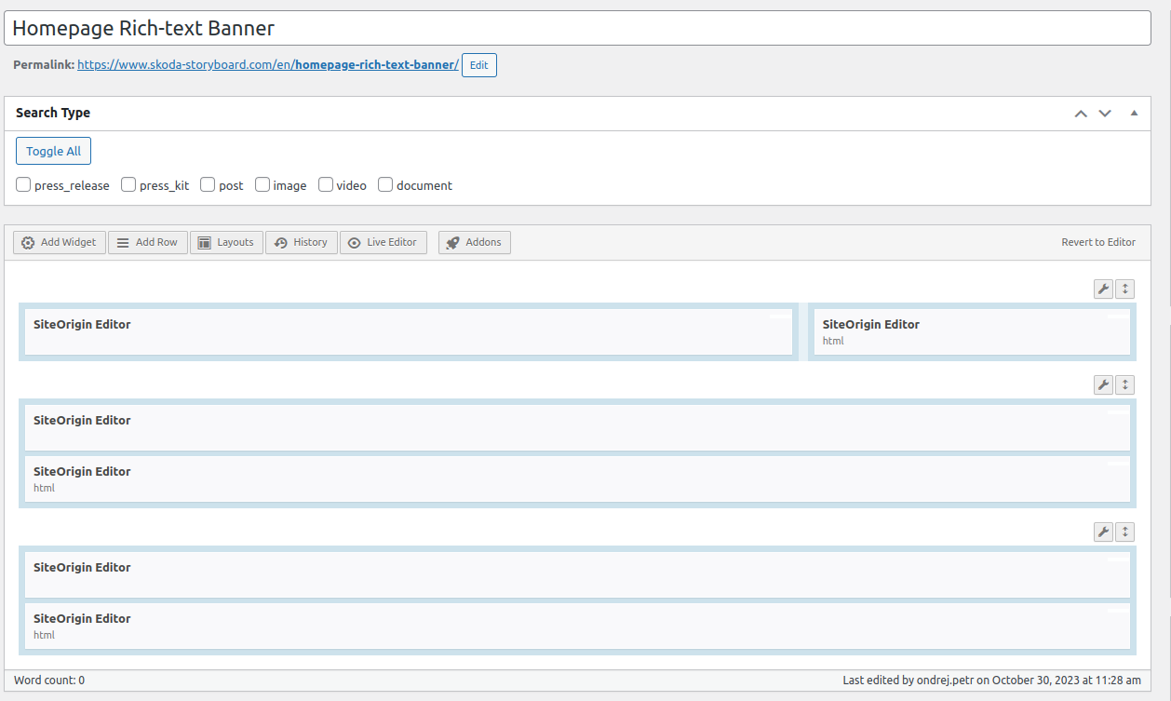Move the Search Type panel up
This screenshot has height=701, width=1171.
tap(1081, 114)
